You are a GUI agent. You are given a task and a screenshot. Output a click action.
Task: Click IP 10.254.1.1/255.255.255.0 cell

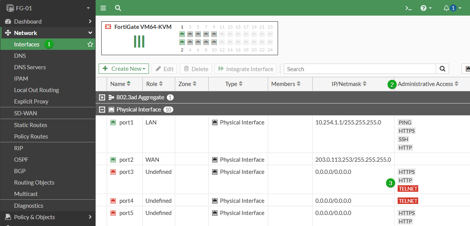coord(348,123)
